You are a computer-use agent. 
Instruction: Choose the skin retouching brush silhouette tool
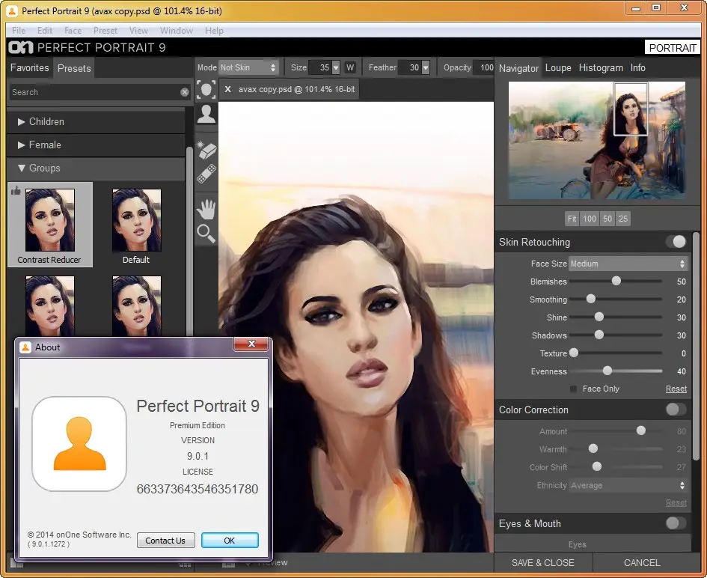pyautogui.click(x=206, y=114)
